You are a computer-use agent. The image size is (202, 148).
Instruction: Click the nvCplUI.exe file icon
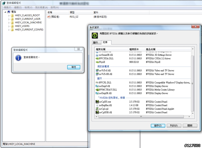[97, 102]
